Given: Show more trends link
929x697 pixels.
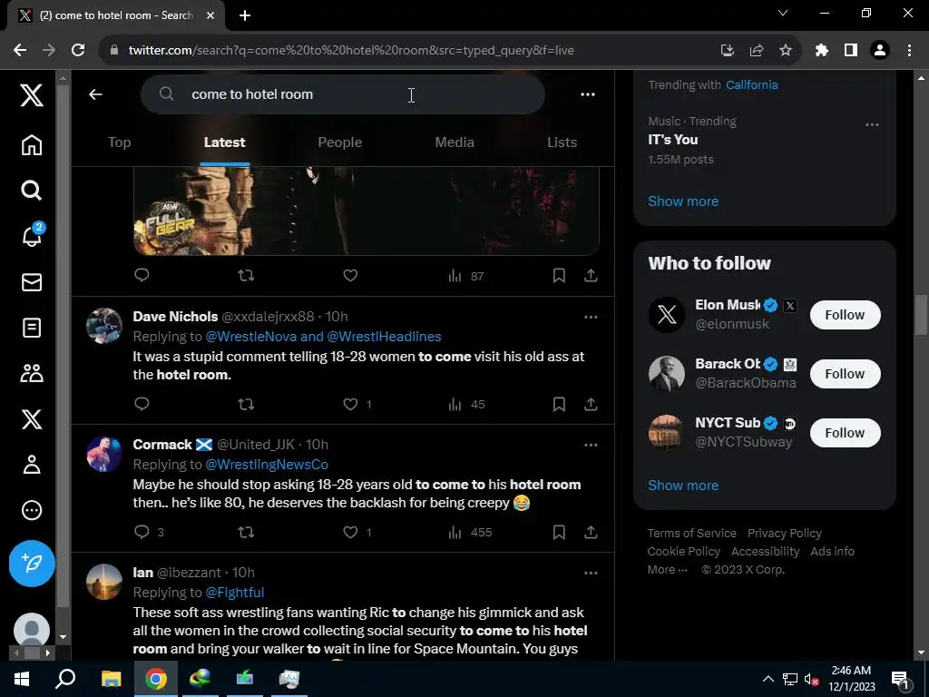Looking at the screenshot, I should 683,201.
